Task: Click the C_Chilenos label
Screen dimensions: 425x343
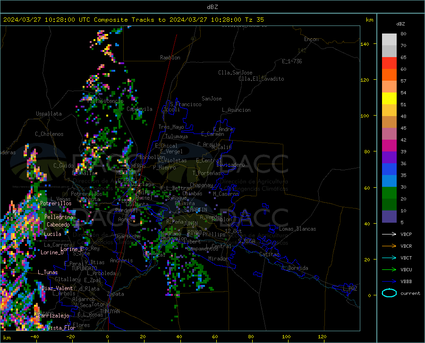Action: pyautogui.click(x=49, y=134)
